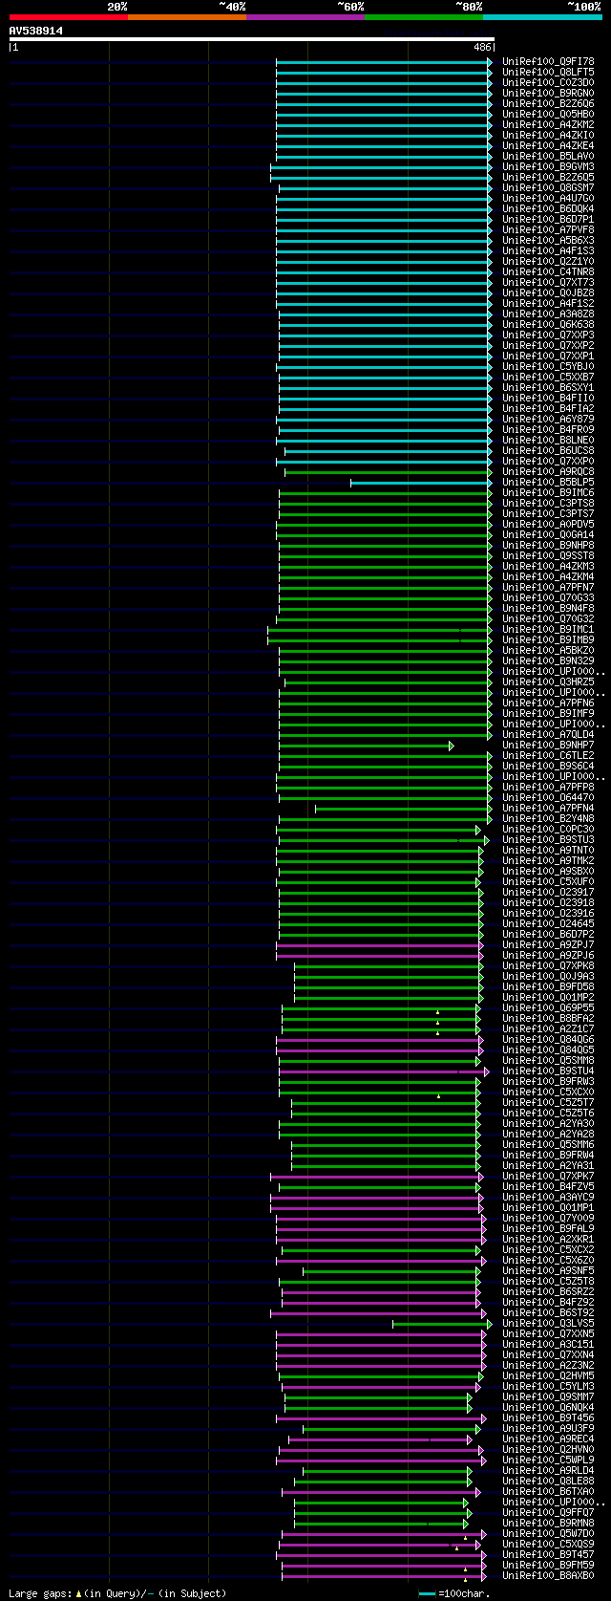The image size is (611, 1601).
Task: Click the label UniRef100_A3C151
Action: pyautogui.click(x=548, y=1345)
